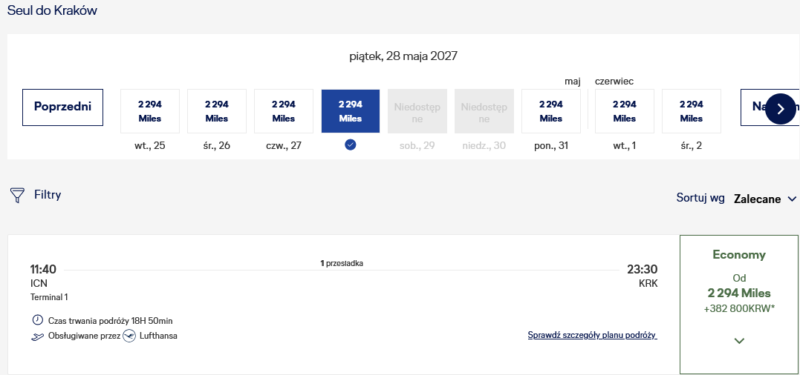Select the śr., 26 date tile
This screenshot has width=800, height=375.
[217, 111]
